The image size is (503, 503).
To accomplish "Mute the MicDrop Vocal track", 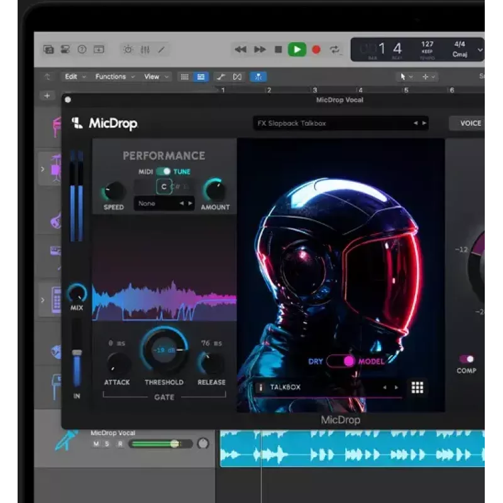I will [96, 444].
